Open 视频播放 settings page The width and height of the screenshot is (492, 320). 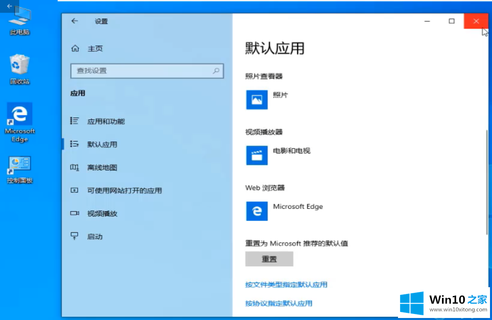102,214
